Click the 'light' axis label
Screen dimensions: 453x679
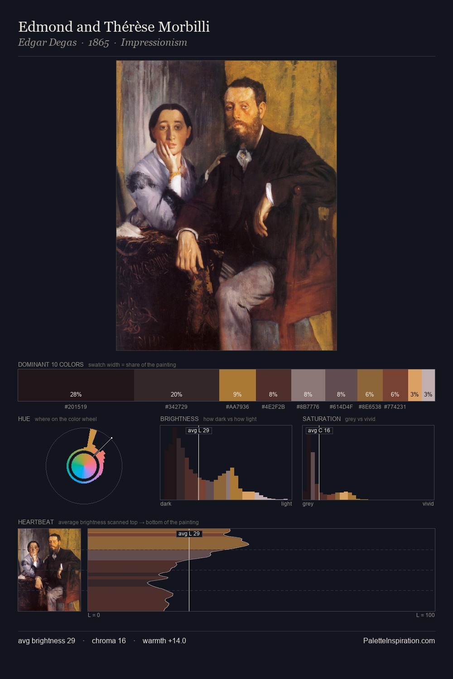pyautogui.click(x=286, y=504)
